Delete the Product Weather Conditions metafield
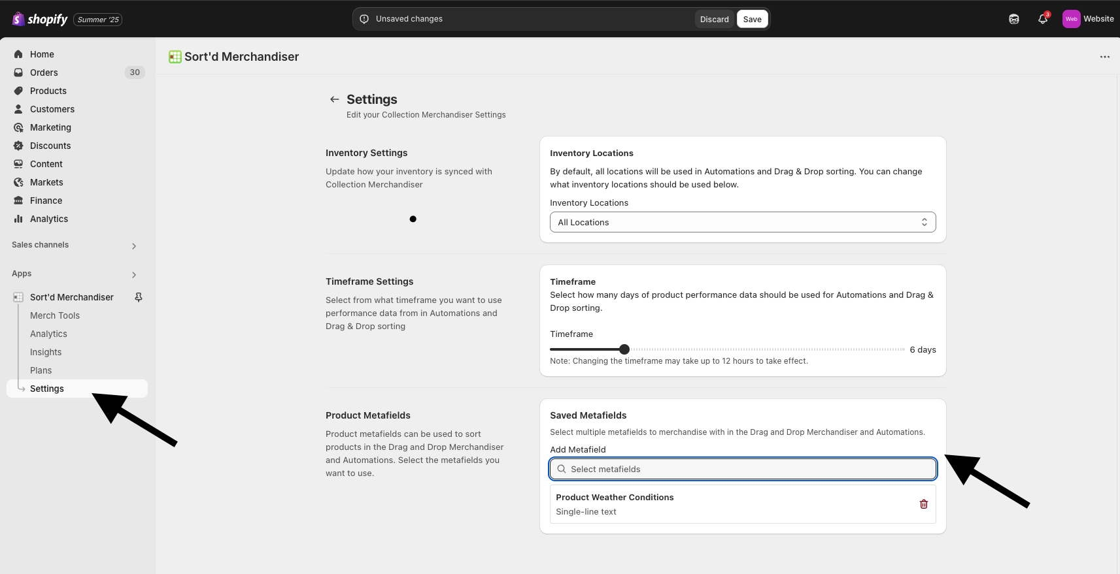Screen dimensions: 1120x574 point(924,504)
